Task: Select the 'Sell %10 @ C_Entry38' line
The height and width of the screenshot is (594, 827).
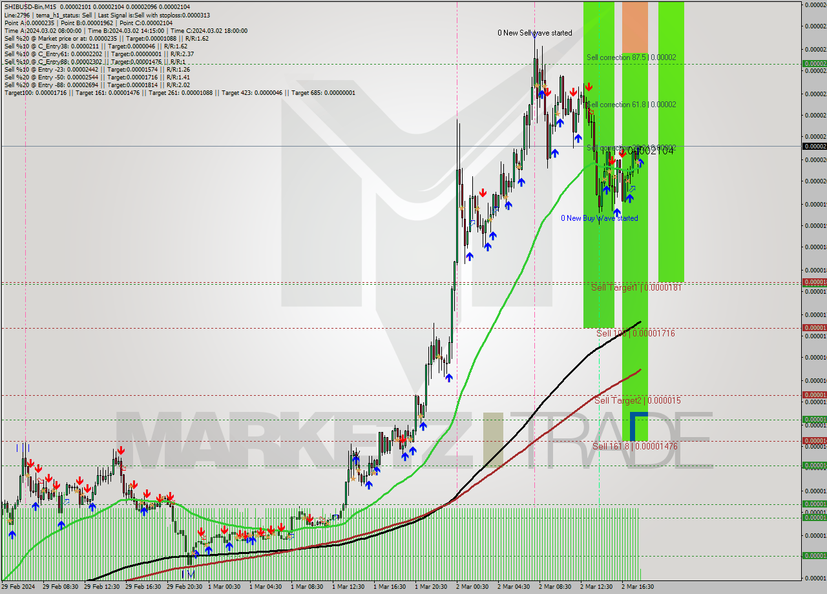Action: tap(96, 46)
